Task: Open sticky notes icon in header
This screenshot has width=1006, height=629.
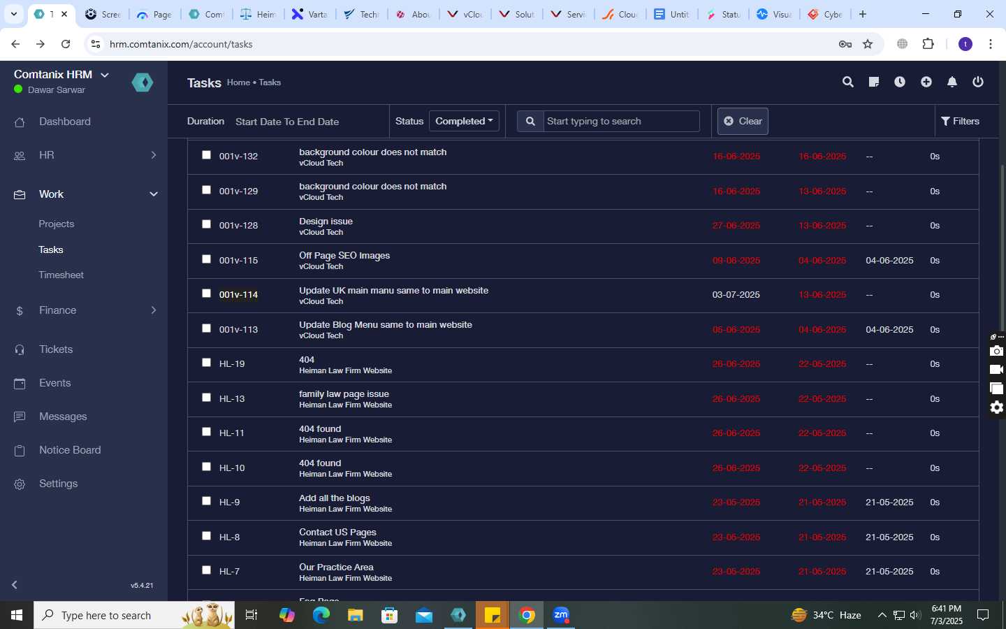Action: click(x=874, y=82)
